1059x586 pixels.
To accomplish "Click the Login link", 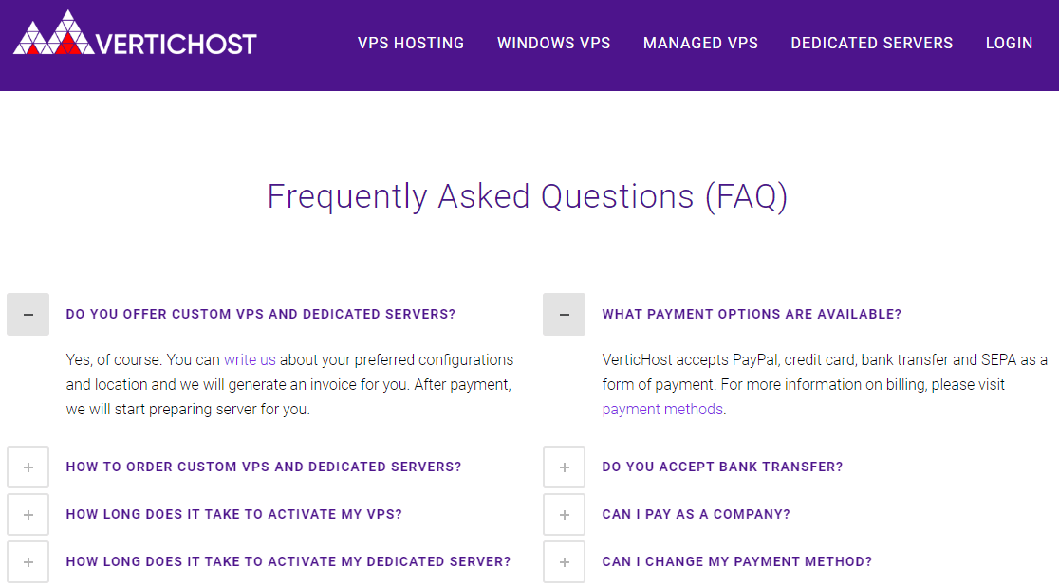I will click(x=1009, y=44).
